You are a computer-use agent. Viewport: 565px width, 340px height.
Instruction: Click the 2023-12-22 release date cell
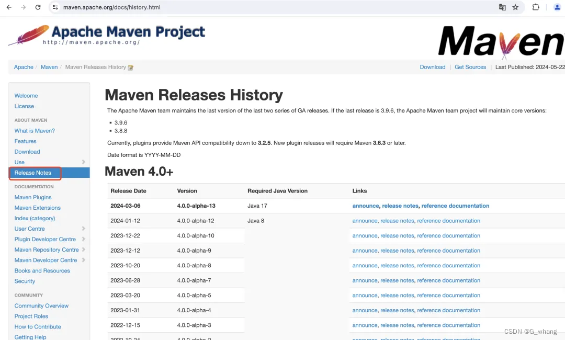click(125, 236)
